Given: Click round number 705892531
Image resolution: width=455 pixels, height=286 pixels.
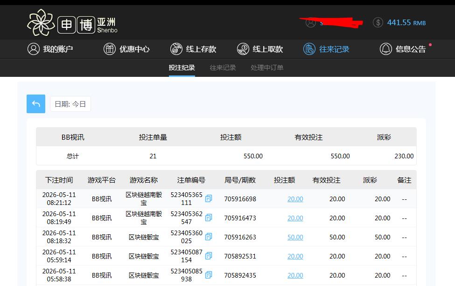Looking at the screenshot, I should 240,257.
